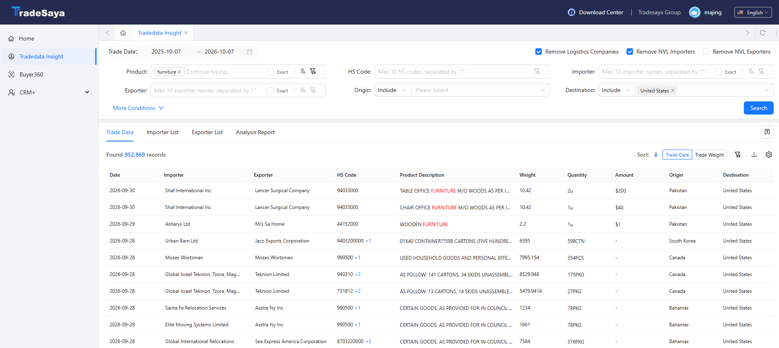Click the bookmark icon above results
The image size is (779, 348).
pyautogui.click(x=767, y=132)
